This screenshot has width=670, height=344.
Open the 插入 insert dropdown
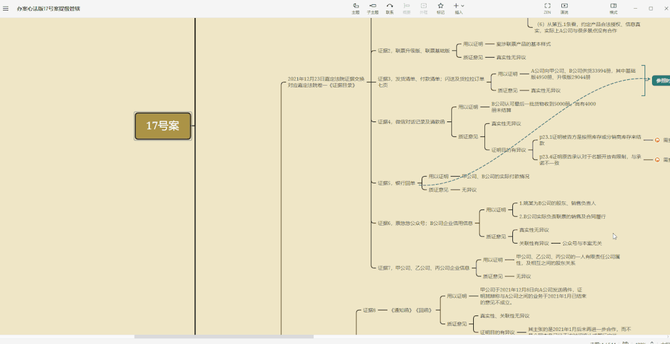[458, 8]
